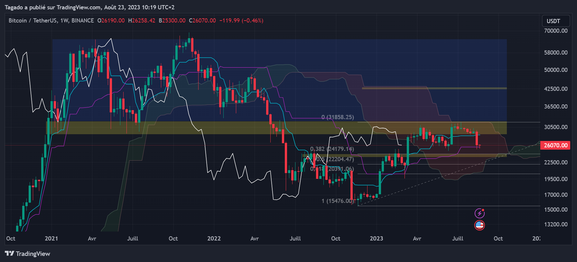Click the high price H26258.42 value

click(142, 21)
